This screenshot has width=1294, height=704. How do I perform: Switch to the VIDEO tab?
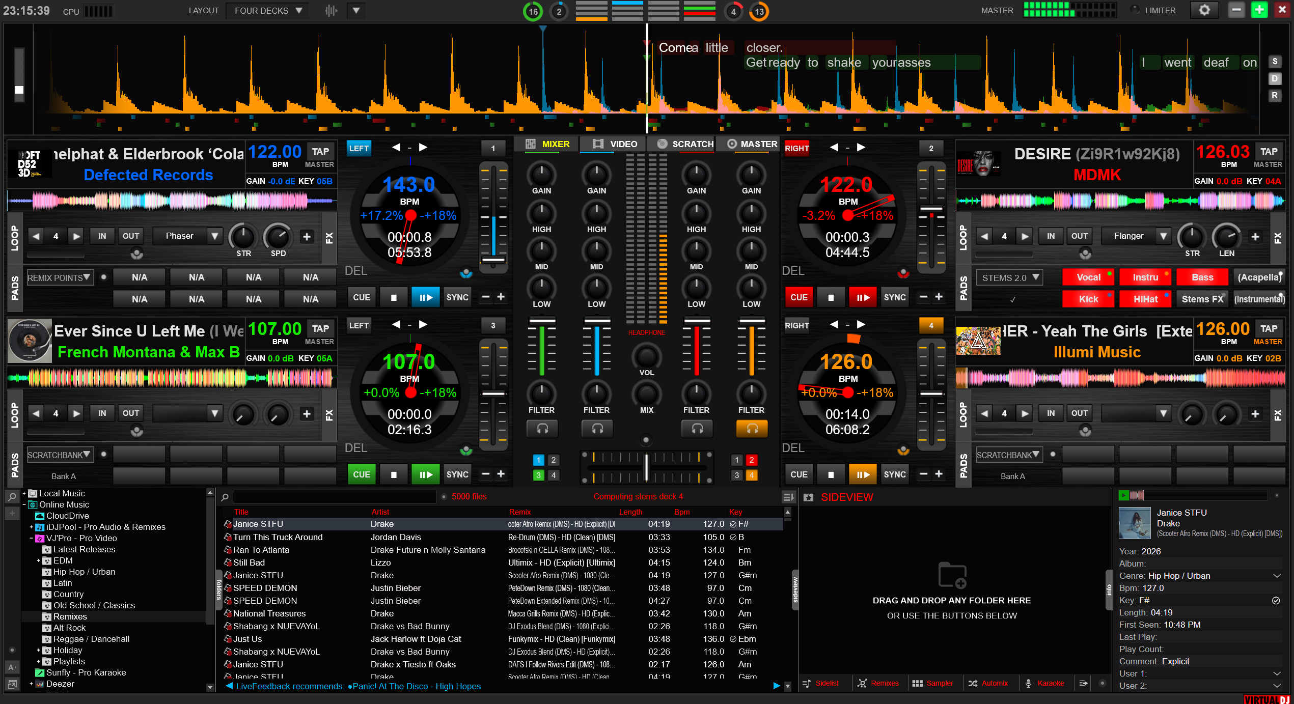point(615,144)
